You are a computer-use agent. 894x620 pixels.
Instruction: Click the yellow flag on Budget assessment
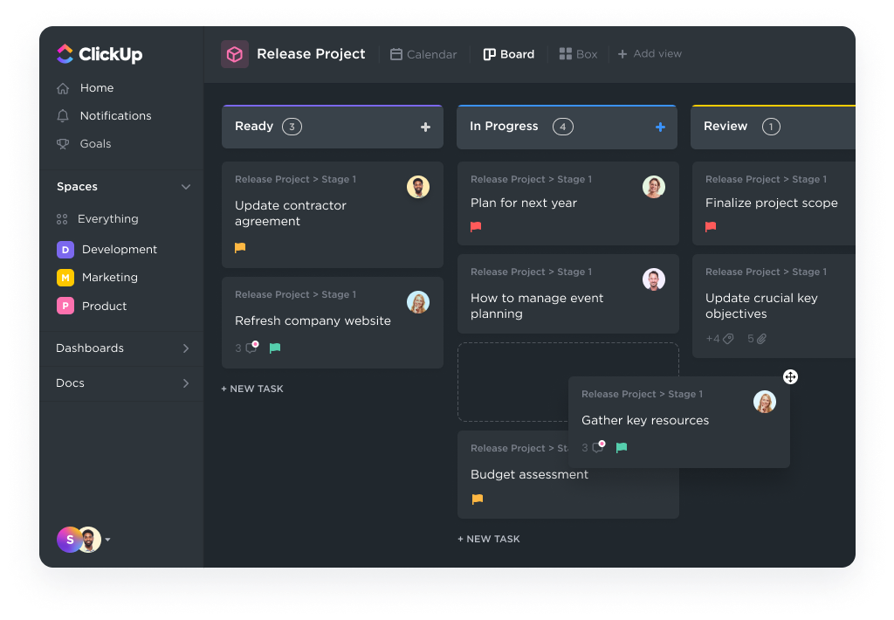point(478,499)
